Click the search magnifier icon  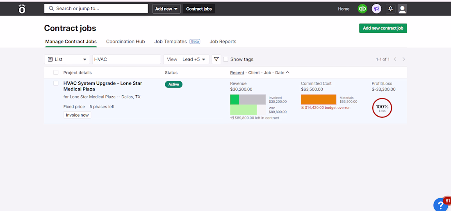pyautogui.click(x=52, y=9)
